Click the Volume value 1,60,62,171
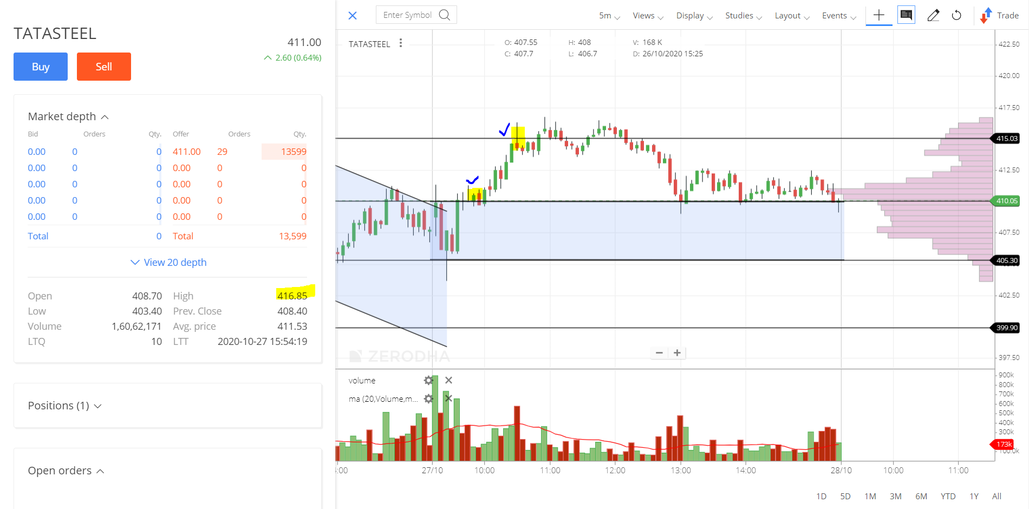Image resolution: width=1029 pixels, height=509 pixels. point(136,326)
